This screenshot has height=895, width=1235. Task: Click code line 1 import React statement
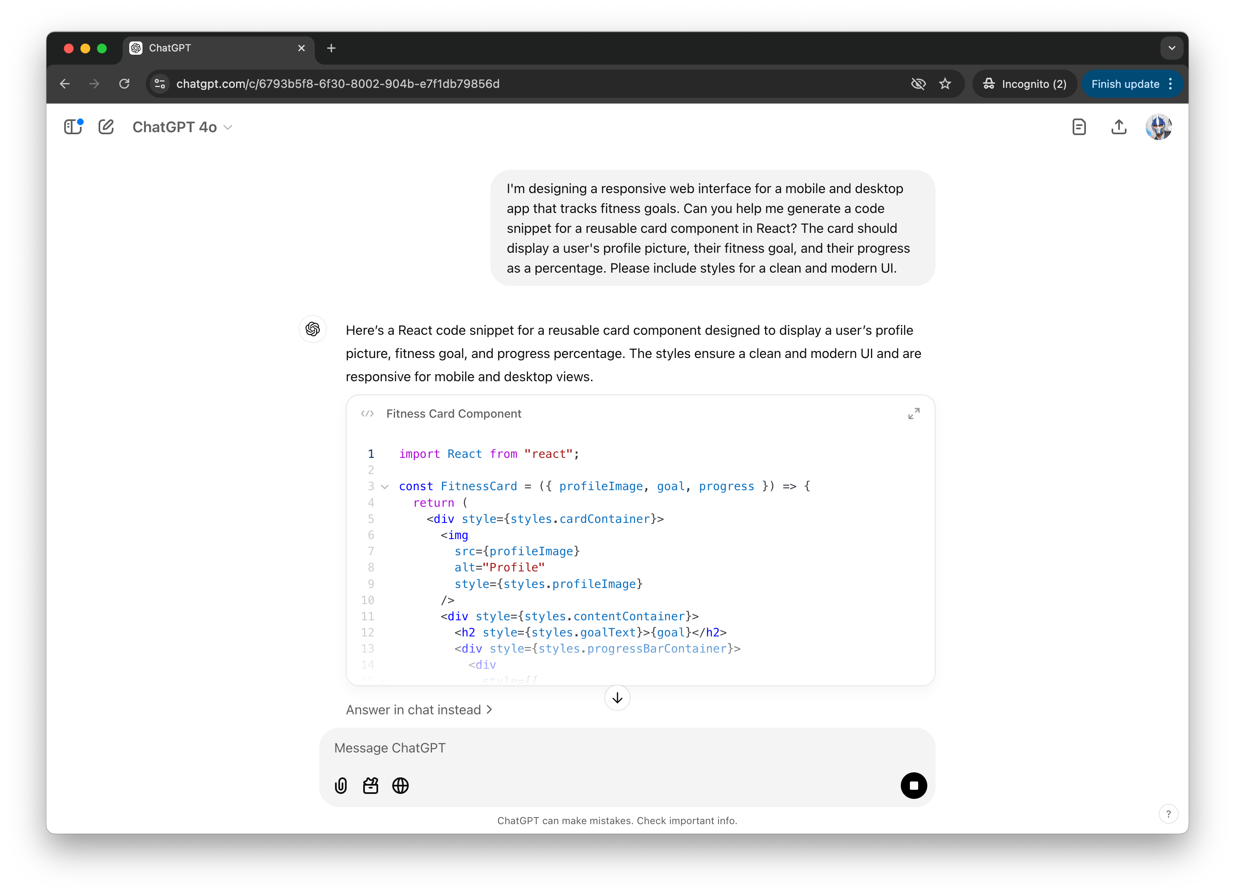(x=489, y=454)
